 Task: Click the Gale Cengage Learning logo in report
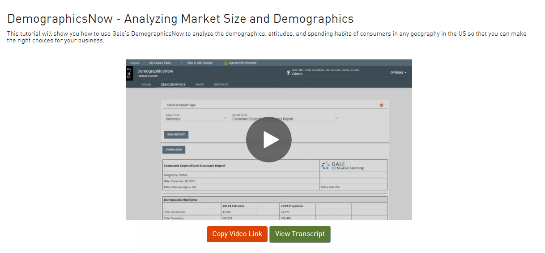[x=343, y=166]
